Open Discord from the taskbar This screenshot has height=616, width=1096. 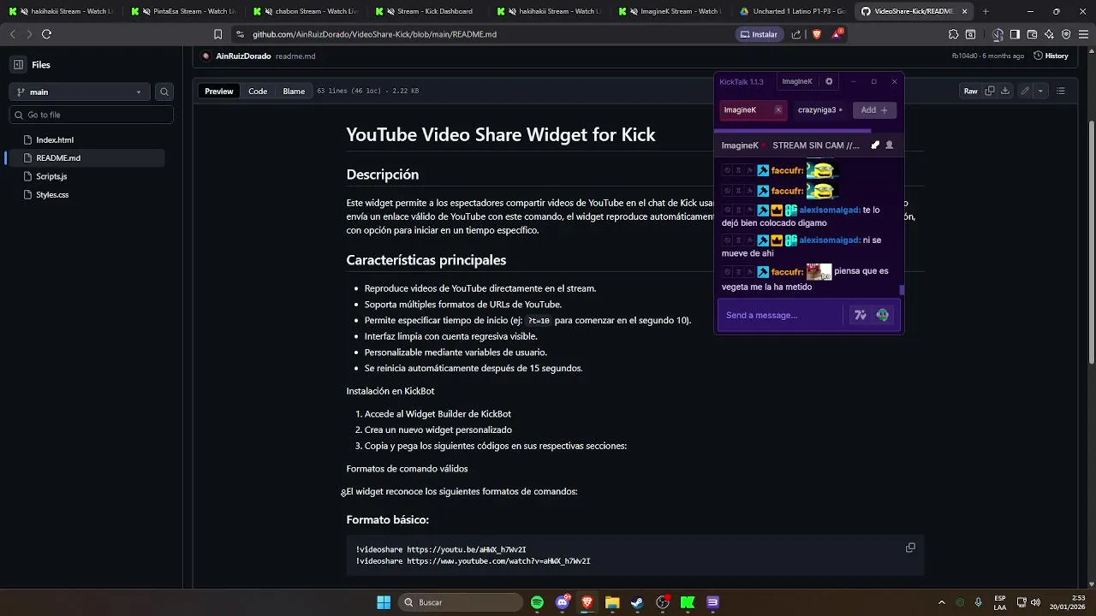(562, 602)
